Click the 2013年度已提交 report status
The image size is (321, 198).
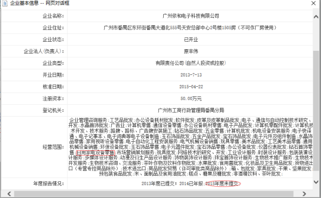[x=158, y=184]
